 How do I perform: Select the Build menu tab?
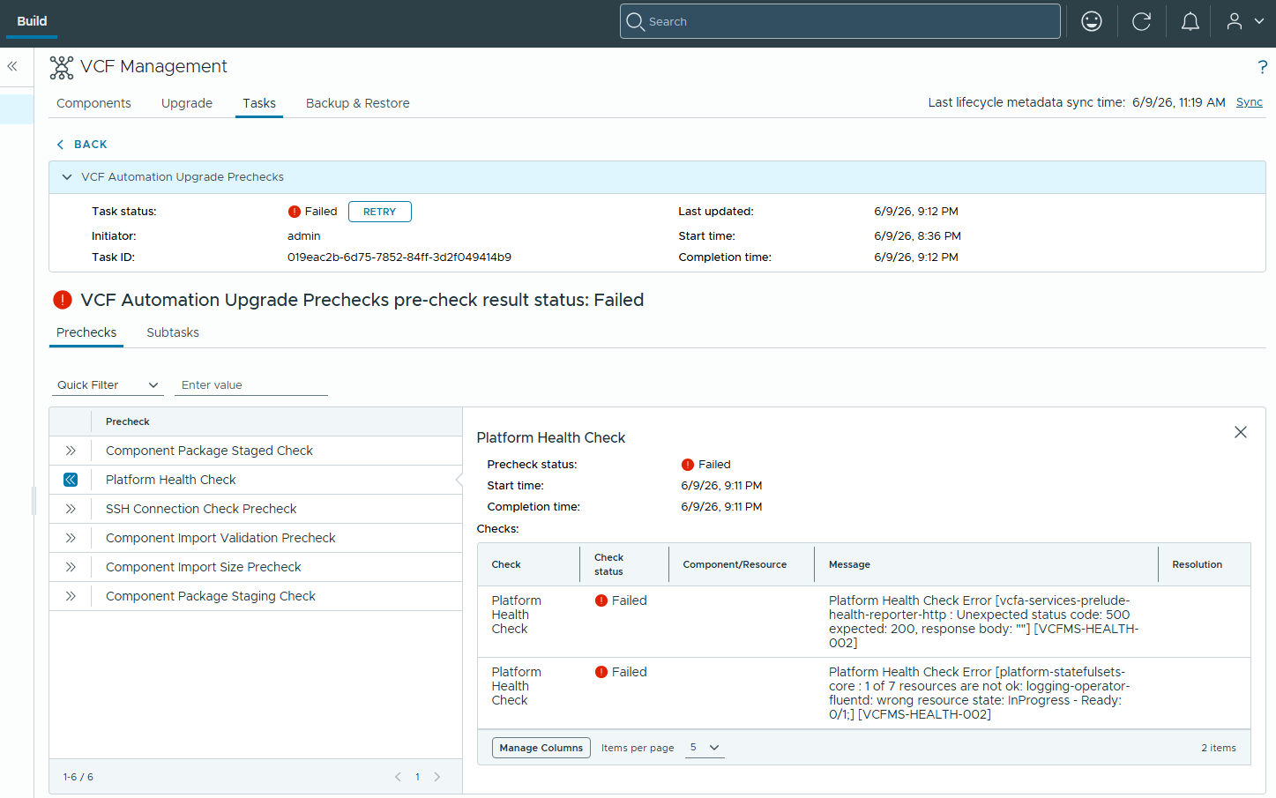(32, 21)
